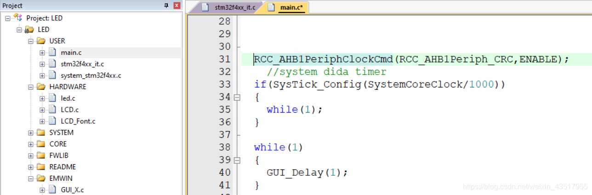The height and width of the screenshot is (195, 592).
Task: Click the stm32f4xx_it.c file icon in tree
Action: tap(52, 64)
